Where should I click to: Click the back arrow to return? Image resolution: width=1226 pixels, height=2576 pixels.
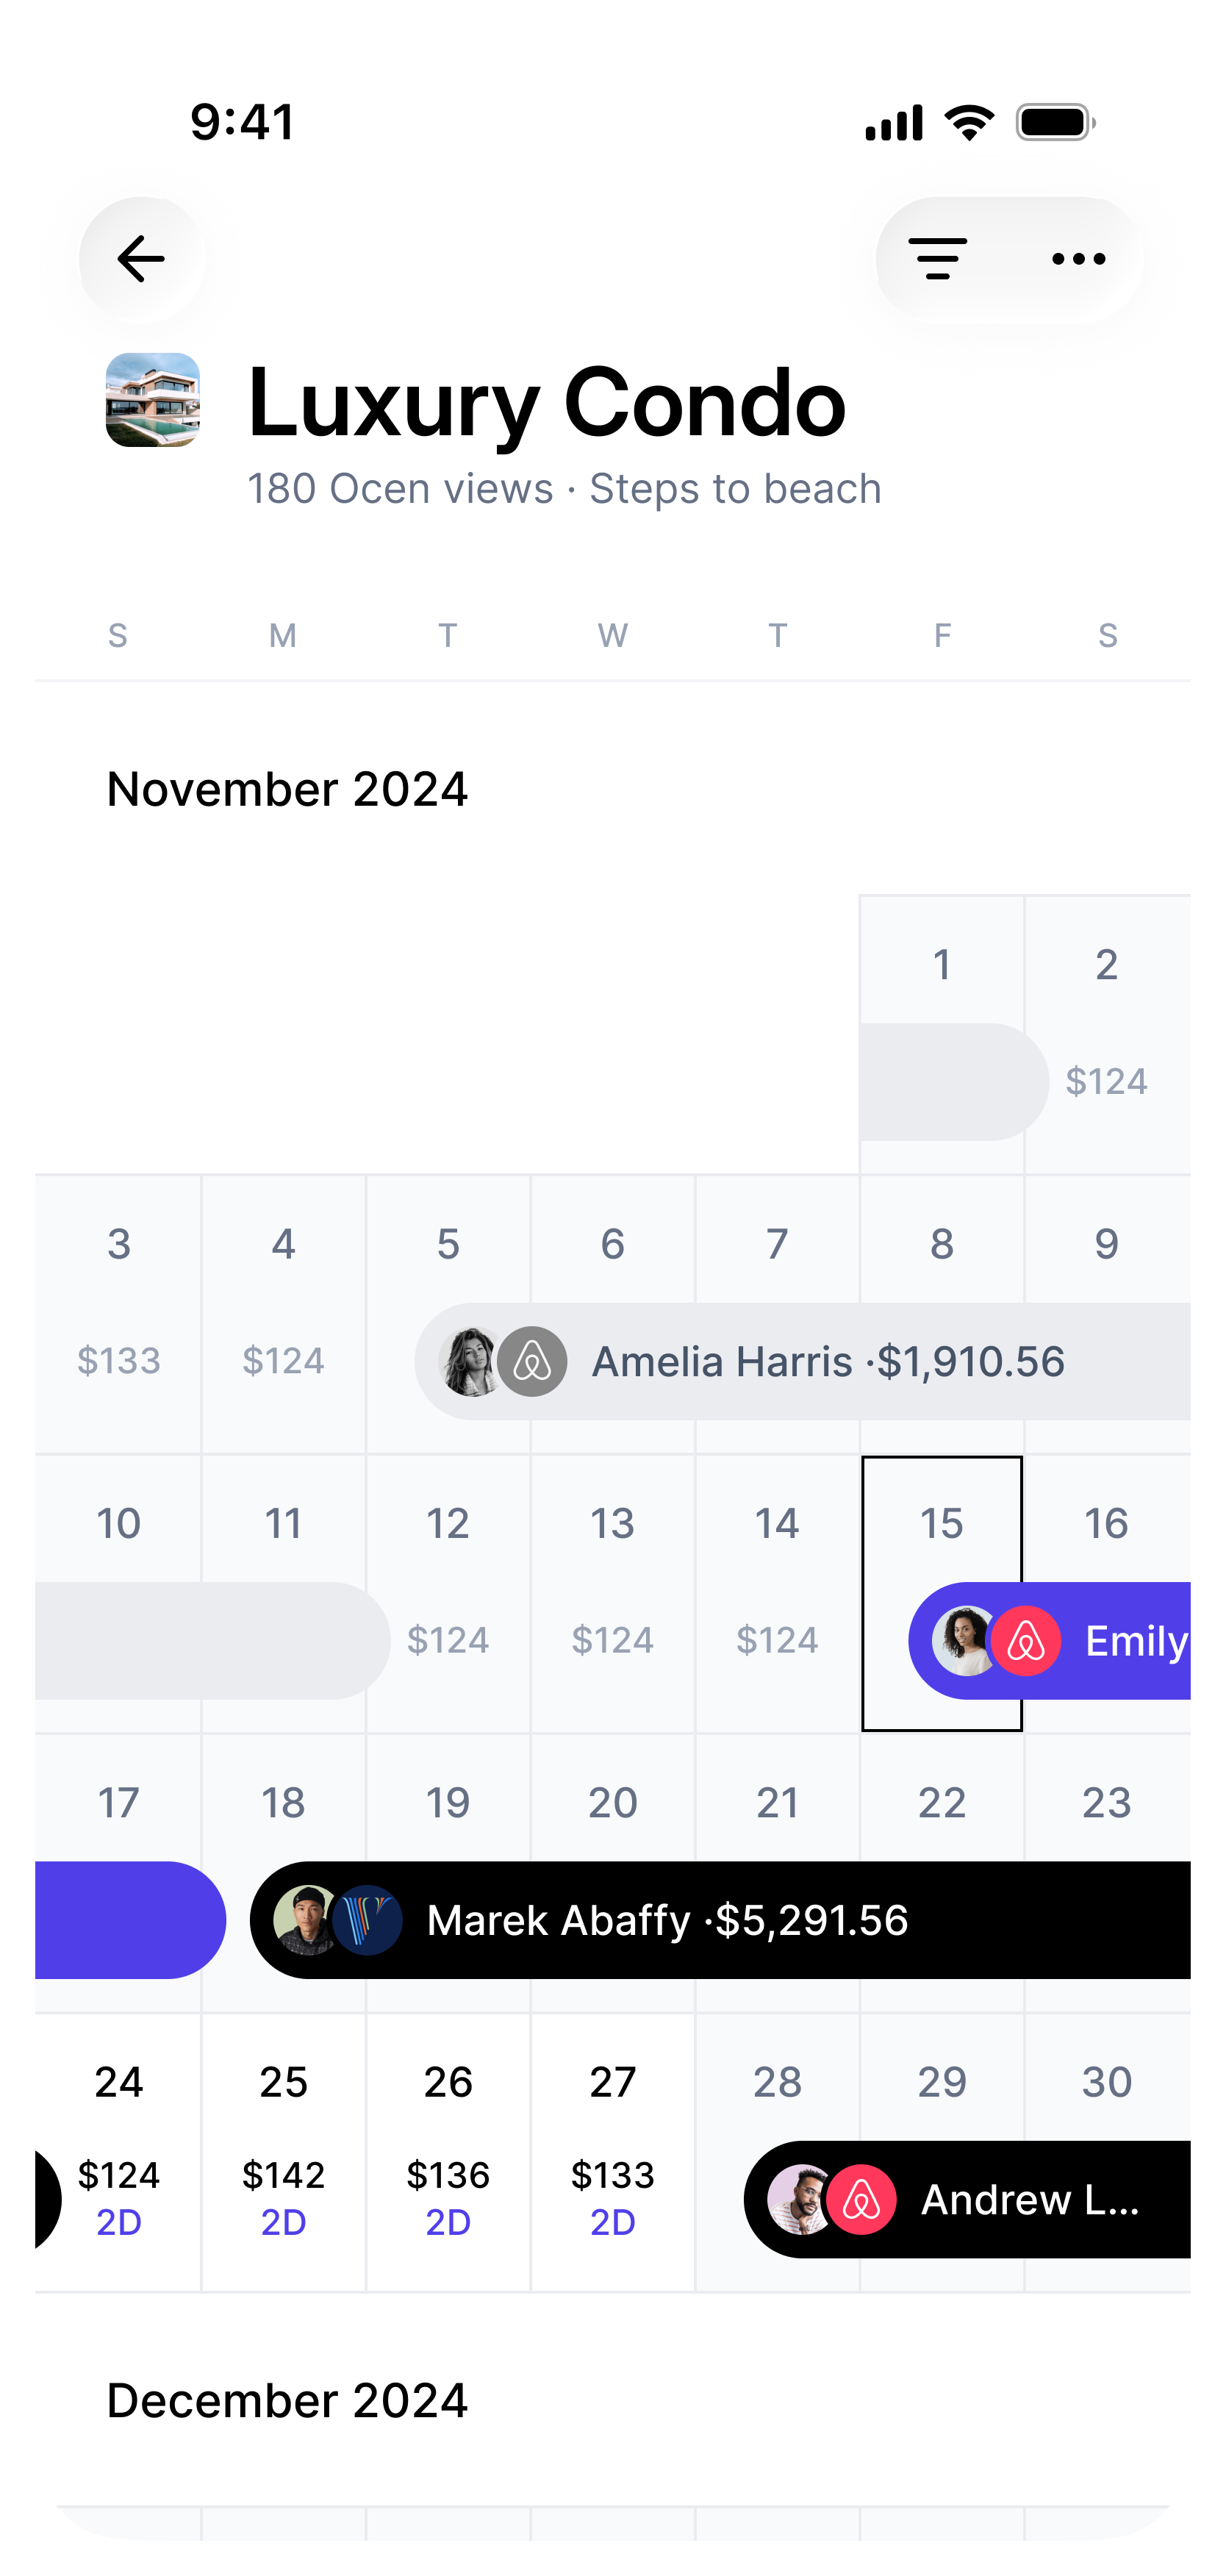click(140, 258)
